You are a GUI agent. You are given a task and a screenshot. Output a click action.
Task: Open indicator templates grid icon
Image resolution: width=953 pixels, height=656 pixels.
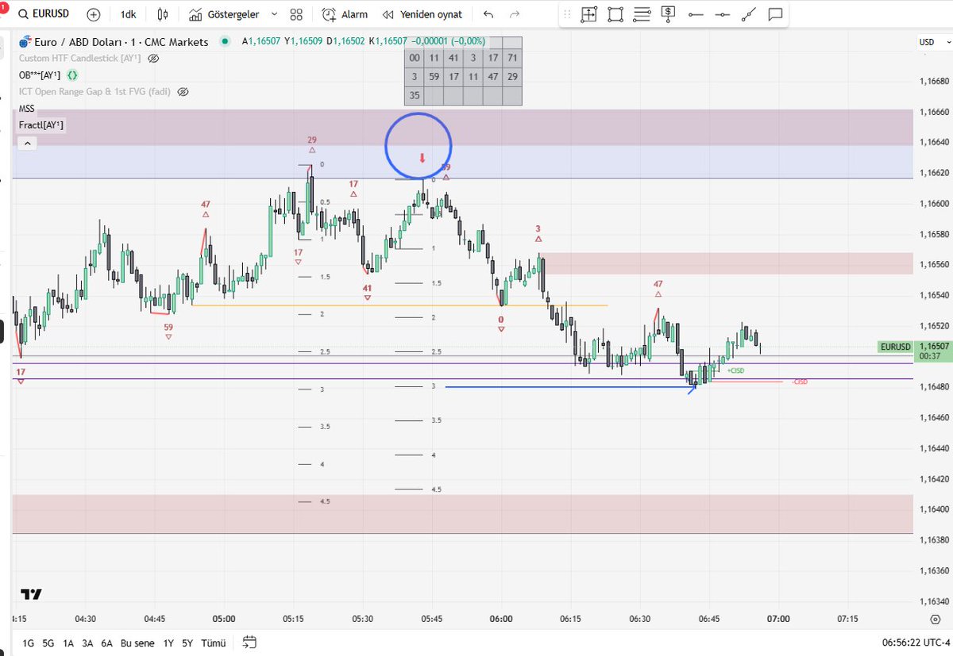[296, 14]
